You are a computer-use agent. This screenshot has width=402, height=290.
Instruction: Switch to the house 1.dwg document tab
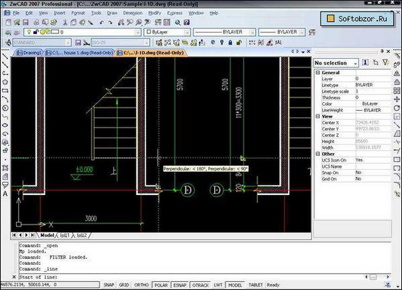(x=79, y=53)
